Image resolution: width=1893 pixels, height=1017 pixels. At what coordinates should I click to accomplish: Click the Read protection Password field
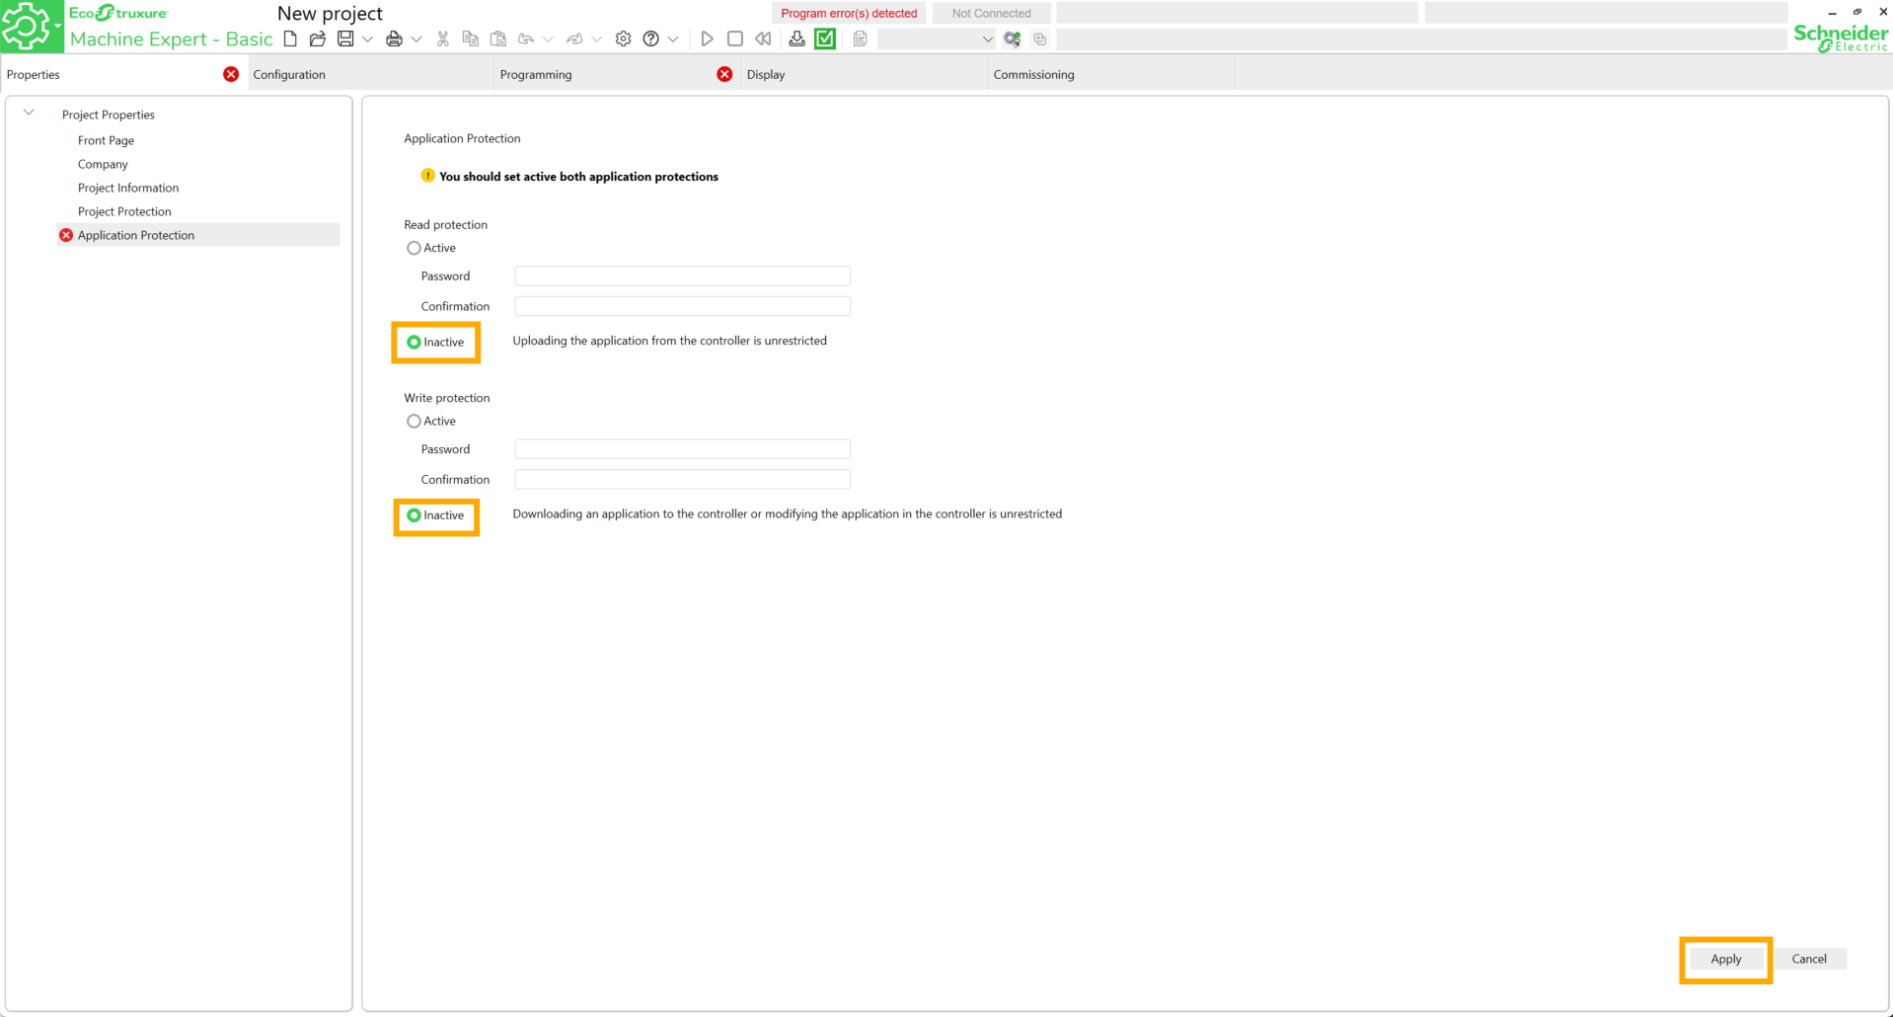[x=682, y=276]
